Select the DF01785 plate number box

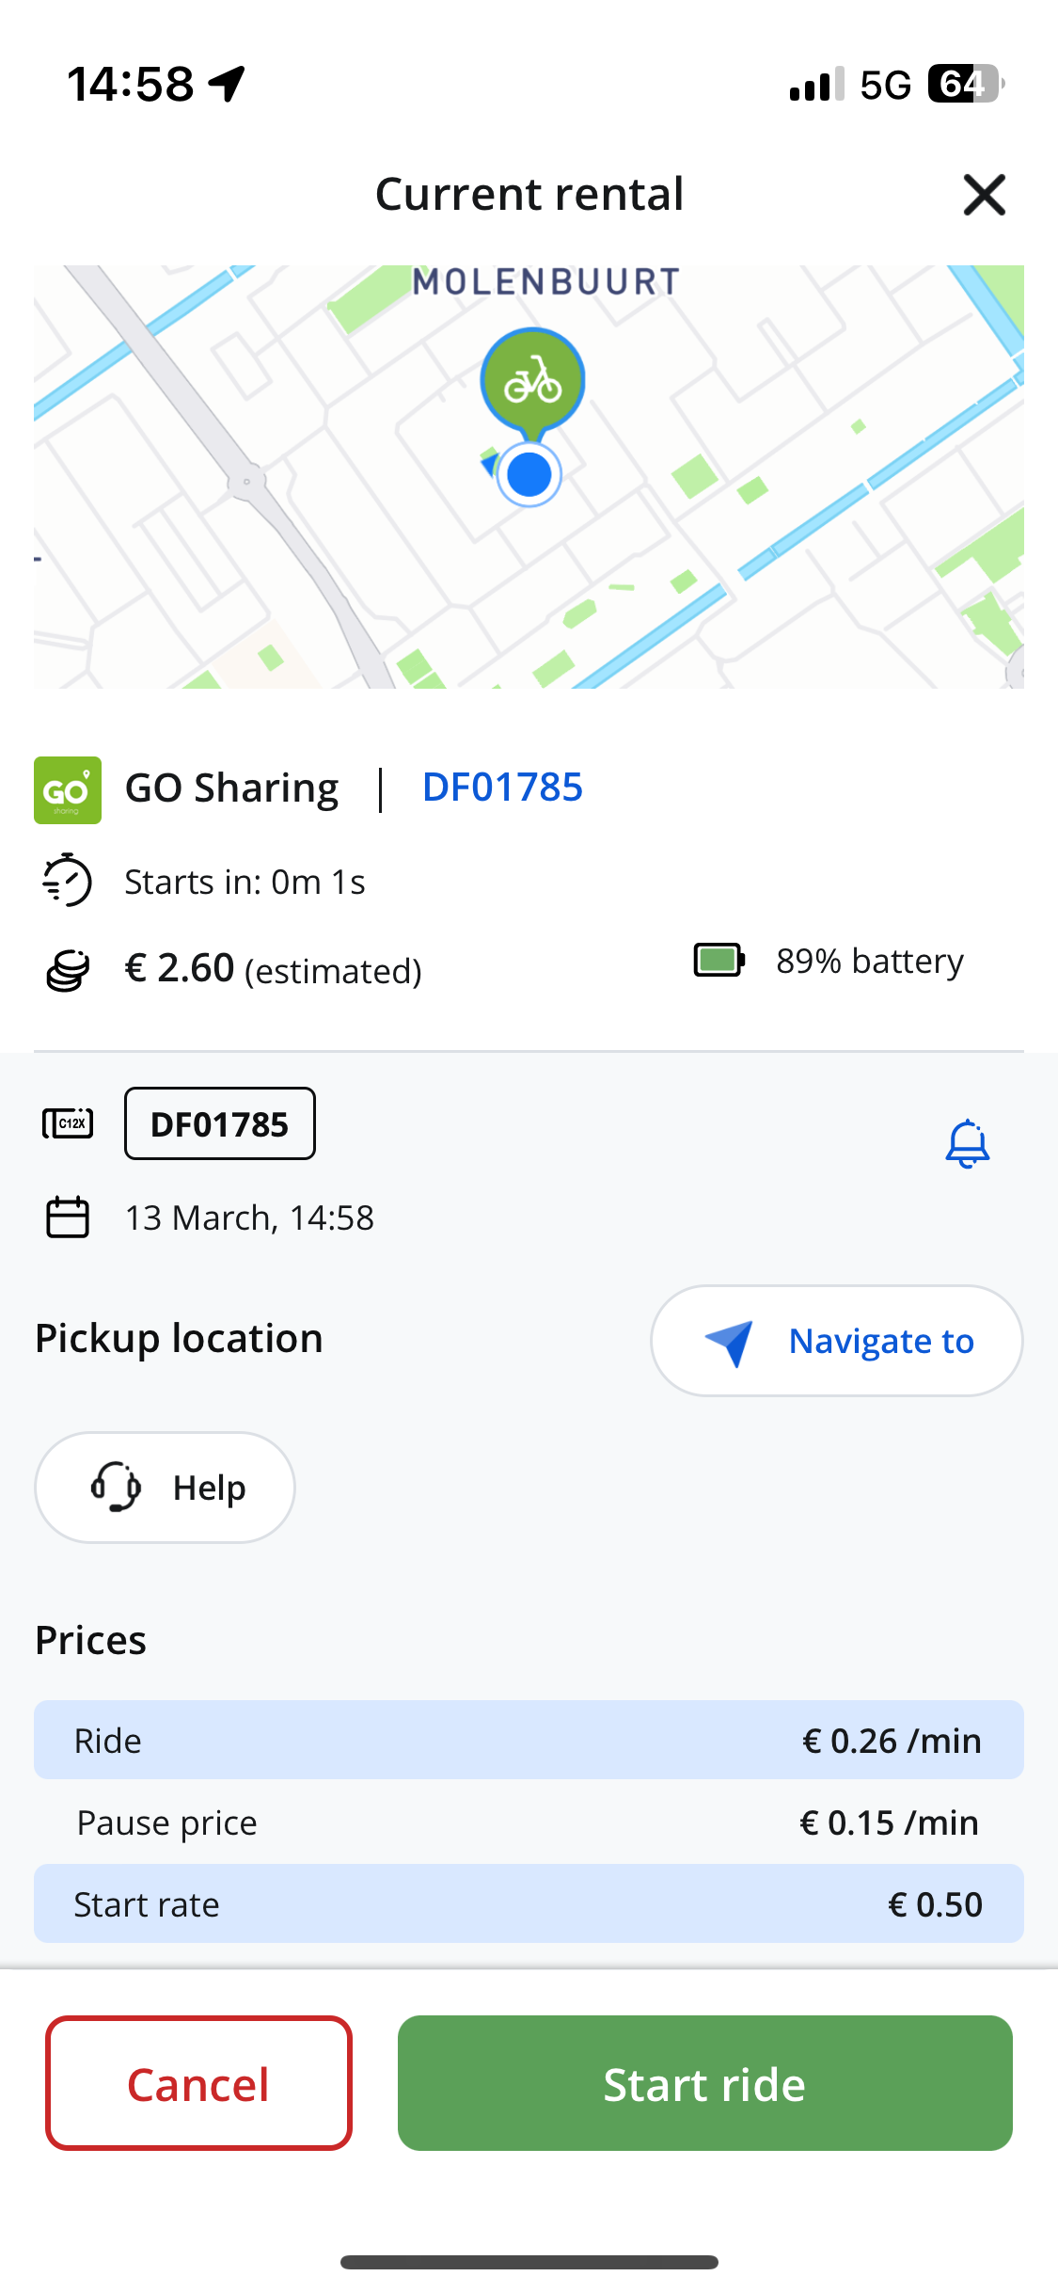pos(220,1123)
